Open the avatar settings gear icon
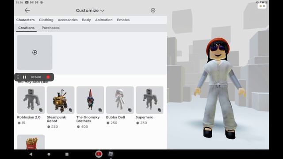283x159 pixels. (x=153, y=10)
